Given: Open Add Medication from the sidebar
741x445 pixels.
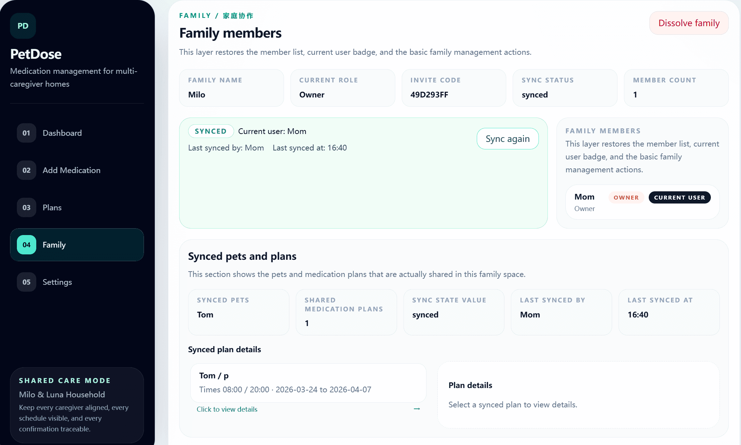Looking at the screenshot, I should [x=71, y=170].
